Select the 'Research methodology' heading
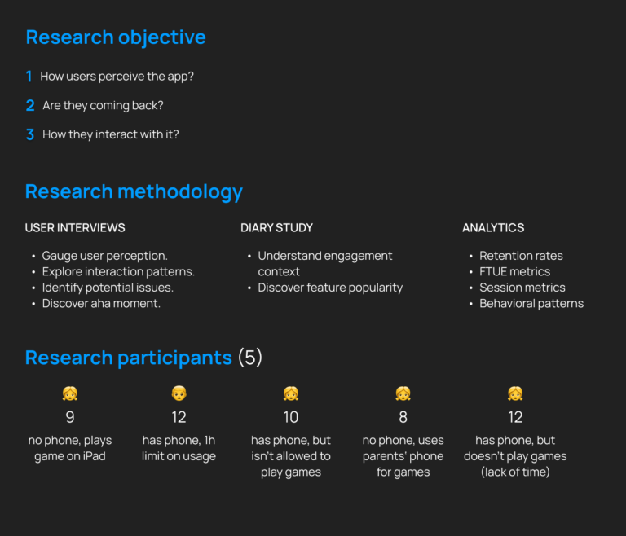Screen dimensions: 626x536 pyautogui.click(x=134, y=191)
